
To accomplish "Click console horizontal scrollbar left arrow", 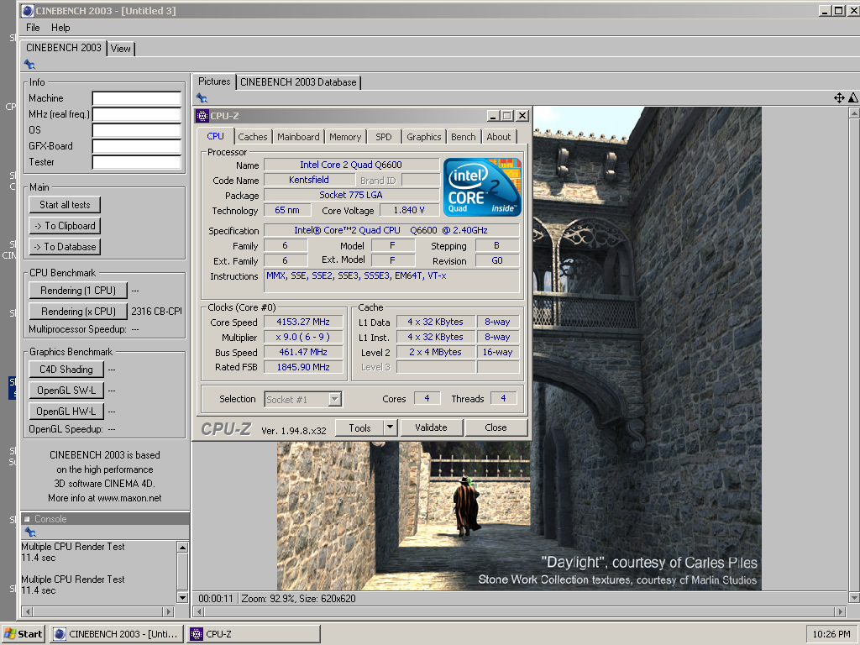I will click(27, 611).
